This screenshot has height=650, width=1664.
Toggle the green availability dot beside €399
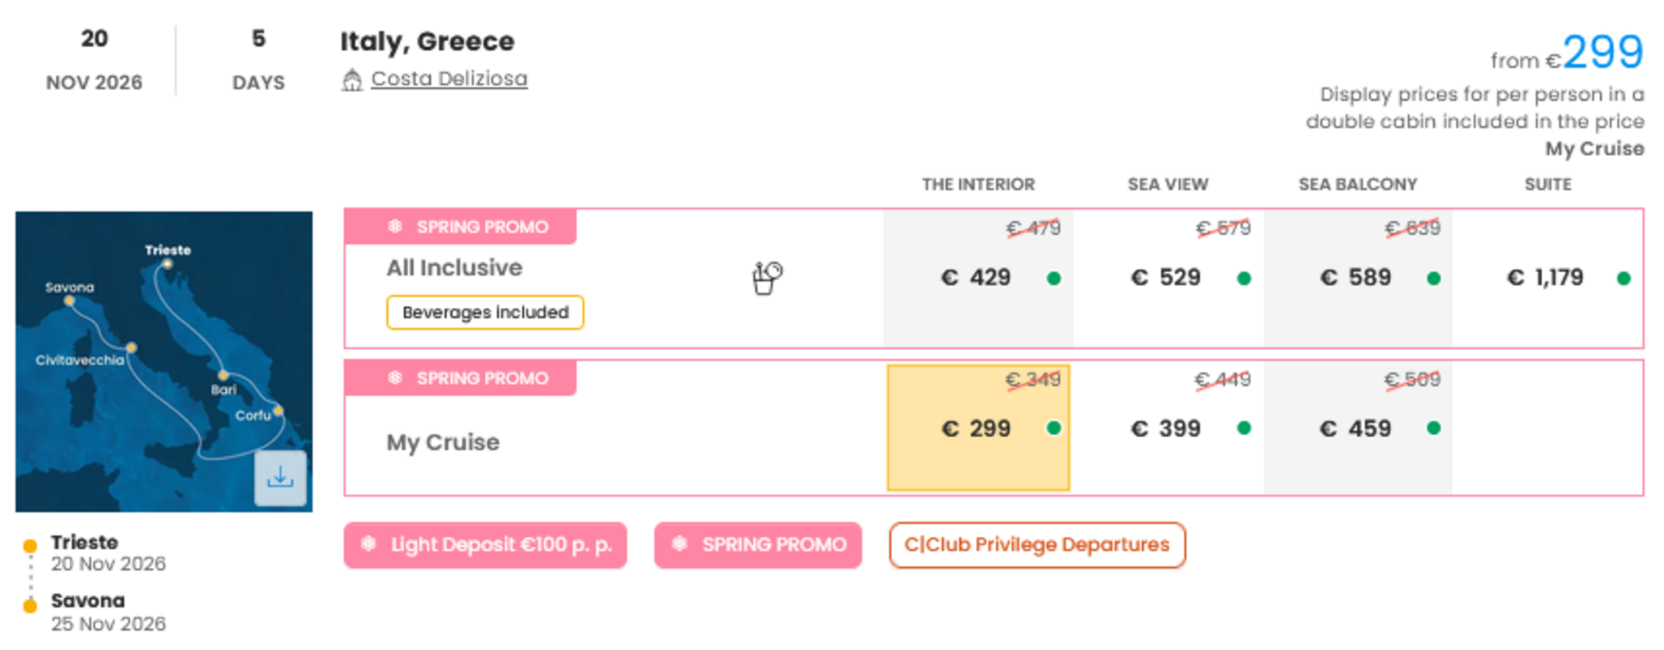(1244, 429)
